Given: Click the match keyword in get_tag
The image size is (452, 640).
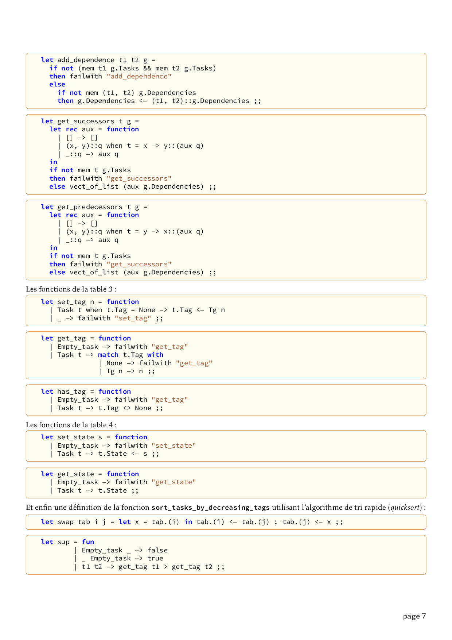Looking at the screenshot, I should pyautogui.click(x=108, y=355).
